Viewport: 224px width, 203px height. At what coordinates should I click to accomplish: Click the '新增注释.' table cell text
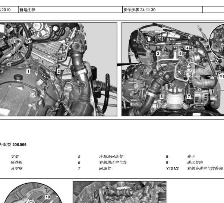[x=28, y=10]
